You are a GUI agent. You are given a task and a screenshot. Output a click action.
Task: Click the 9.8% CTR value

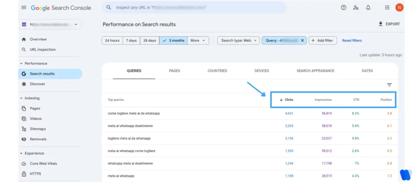click(x=355, y=138)
